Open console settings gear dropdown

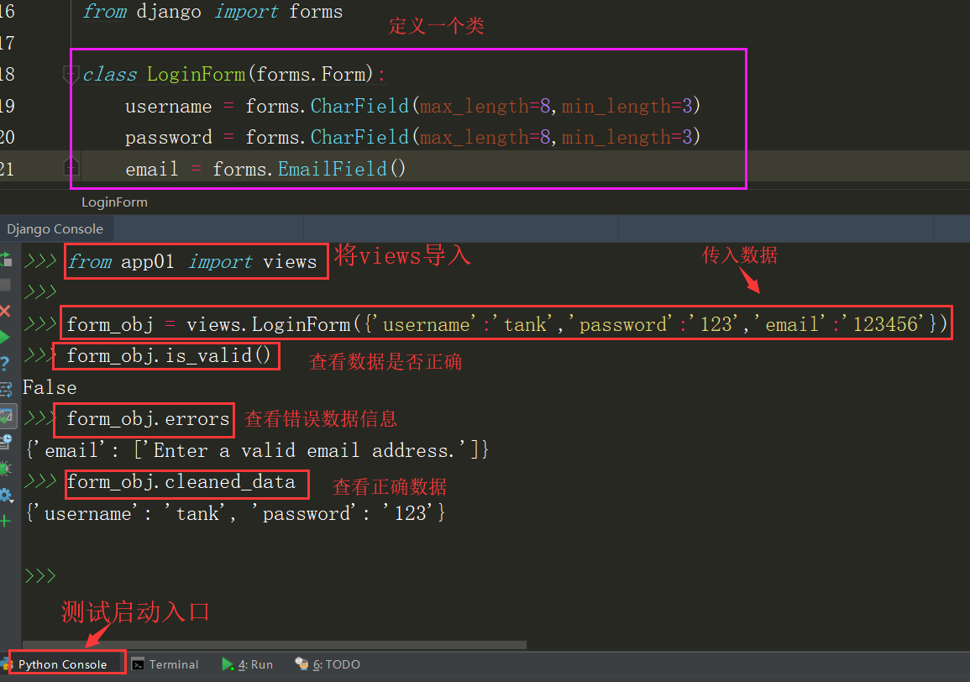(x=6, y=495)
